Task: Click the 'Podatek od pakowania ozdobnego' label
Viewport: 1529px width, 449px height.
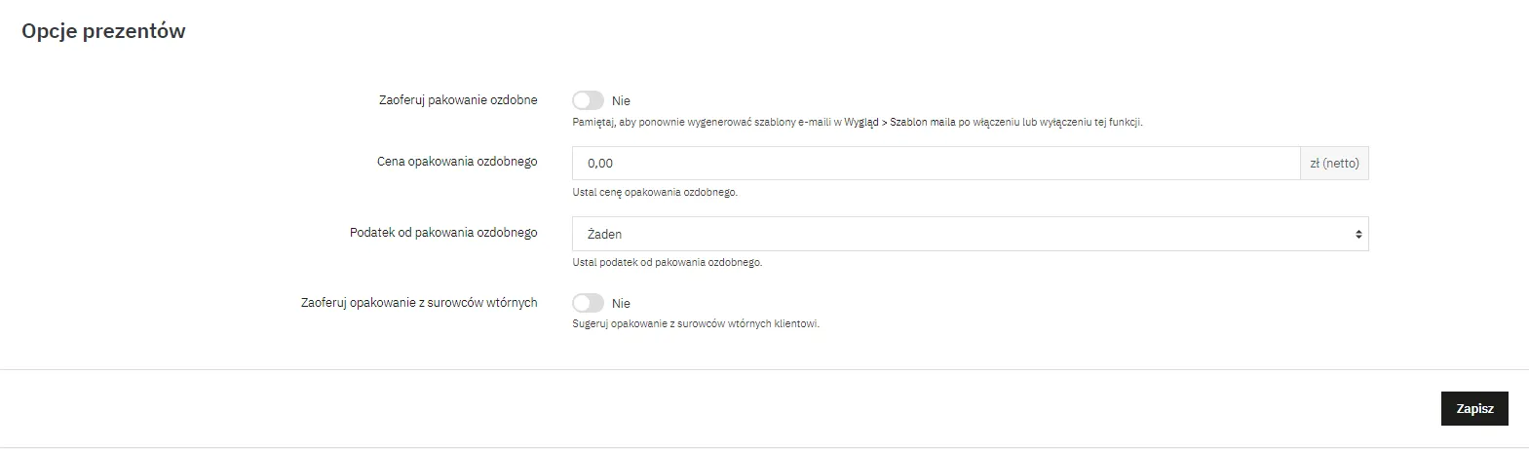Action: (443, 233)
